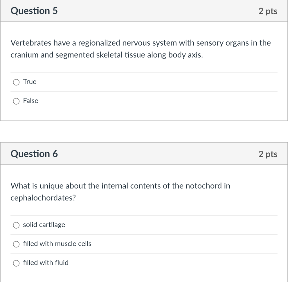Click the 2 pts label of Question 5
The width and height of the screenshot is (288, 282).
[268, 11]
